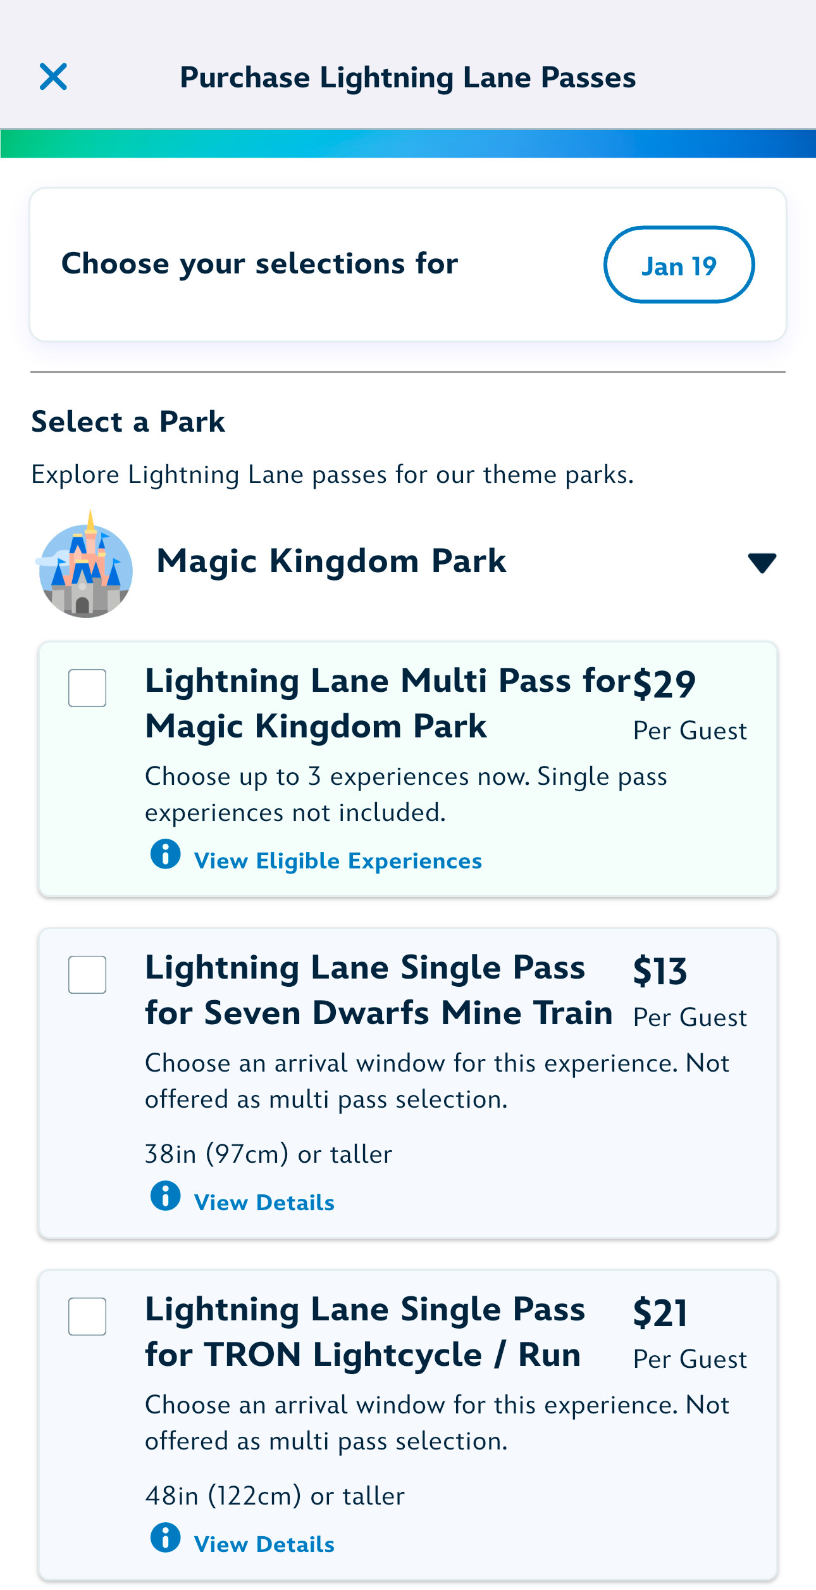
Task: Tap the Seven Dwarfs Mine Train Single Pass title
Action: [x=378, y=990]
